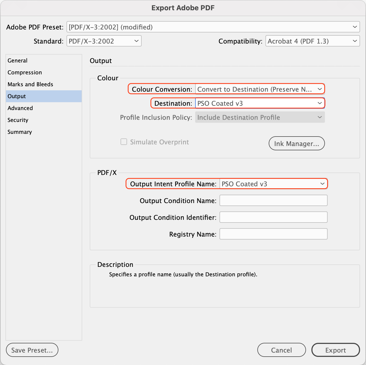Viewport: 366px width, 365px height.
Task: Open the Profile Inclusion Policy dropdown
Action: (260, 117)
